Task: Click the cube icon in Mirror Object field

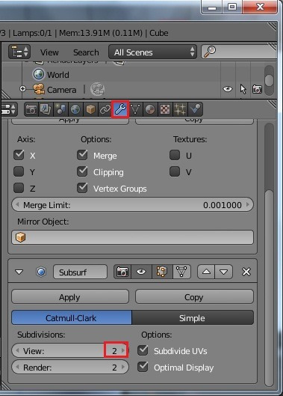Action: click(x=20, y=237)
